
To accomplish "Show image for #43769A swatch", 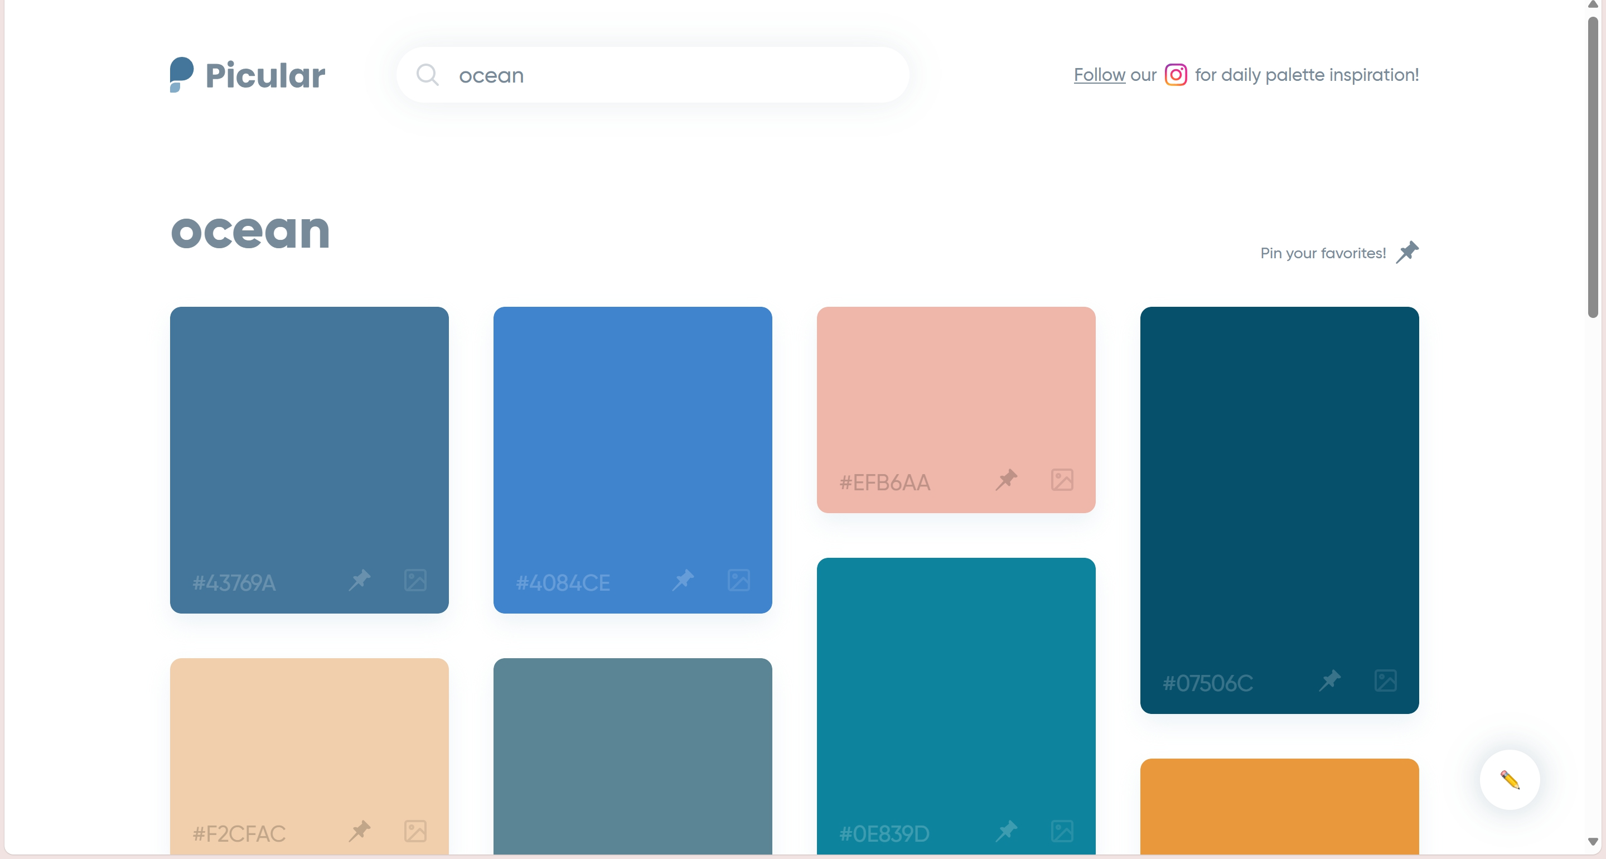I will click(x=415, y=580).
